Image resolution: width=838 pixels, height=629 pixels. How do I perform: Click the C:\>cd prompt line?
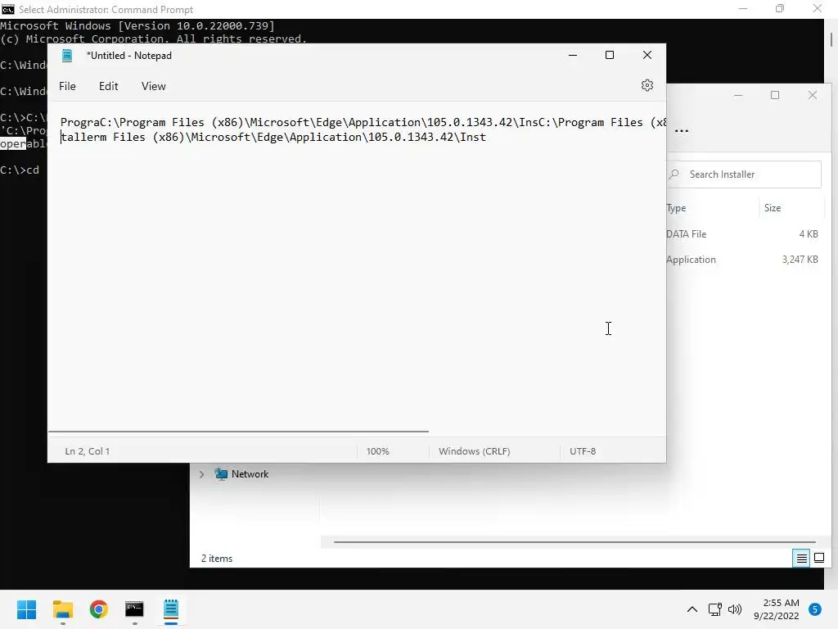[x=20, y=170]
